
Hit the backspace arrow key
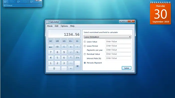pos(51,47)
